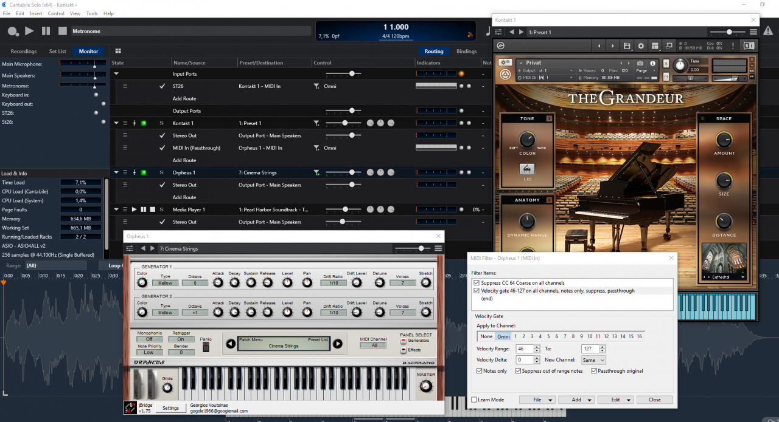The image size is (779, 422).
Task: Open the File menu in Cantabile
Action: (7, 13)
